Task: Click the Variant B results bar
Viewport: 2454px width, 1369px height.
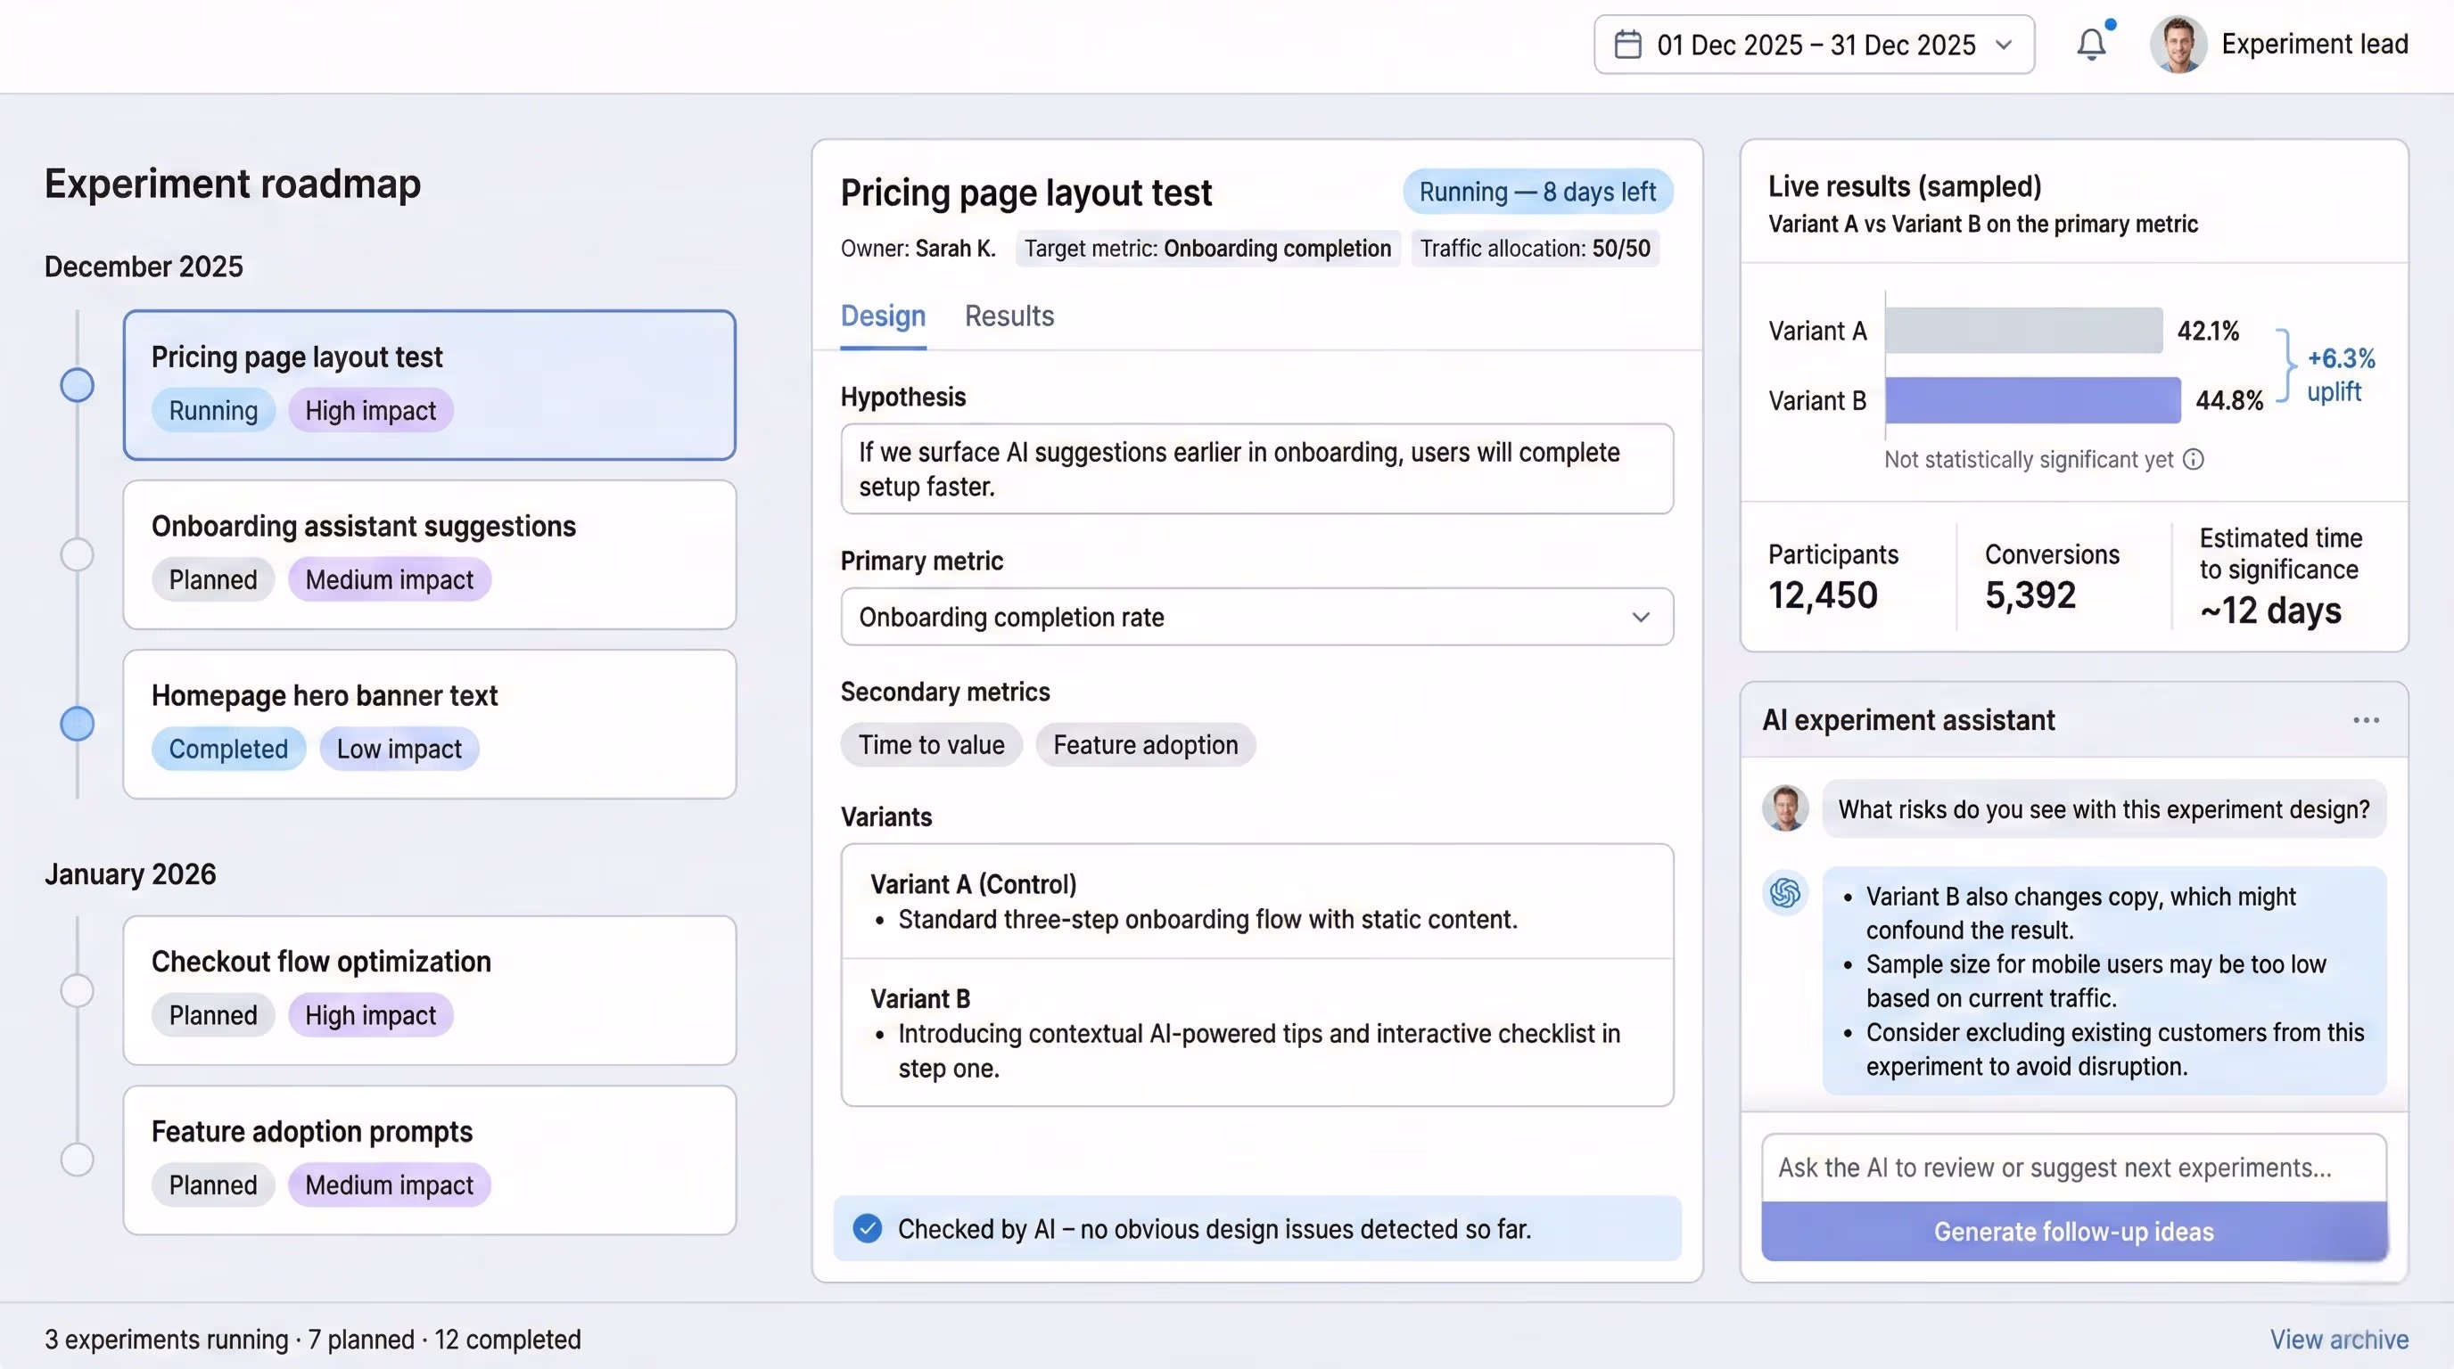Action: coord(2032,400)
